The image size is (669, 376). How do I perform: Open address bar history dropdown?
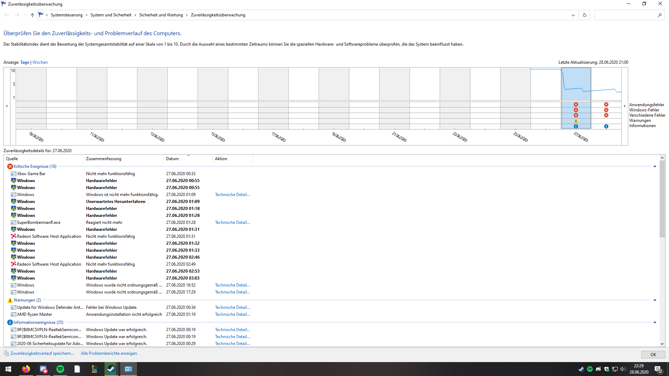coord(573,15)
